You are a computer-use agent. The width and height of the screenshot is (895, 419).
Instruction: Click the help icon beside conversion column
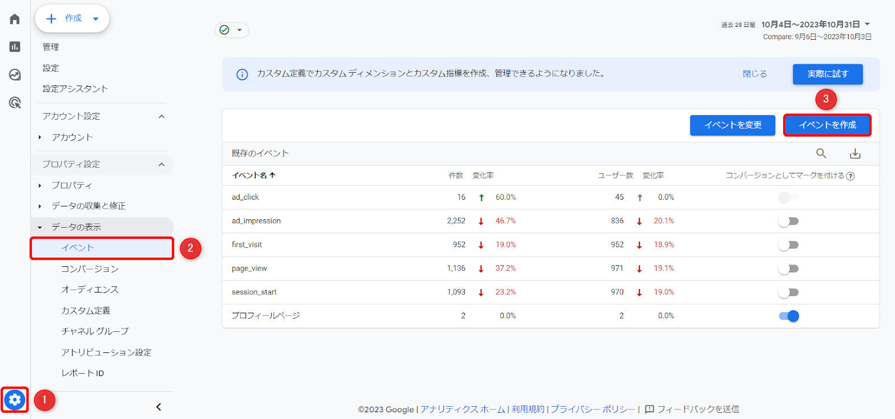click(850, 176)
